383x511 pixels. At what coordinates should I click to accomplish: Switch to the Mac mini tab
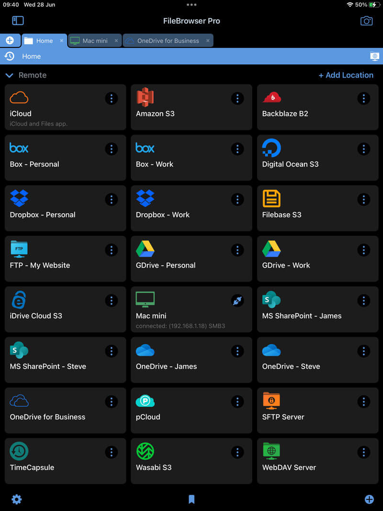tap(94, 41)
